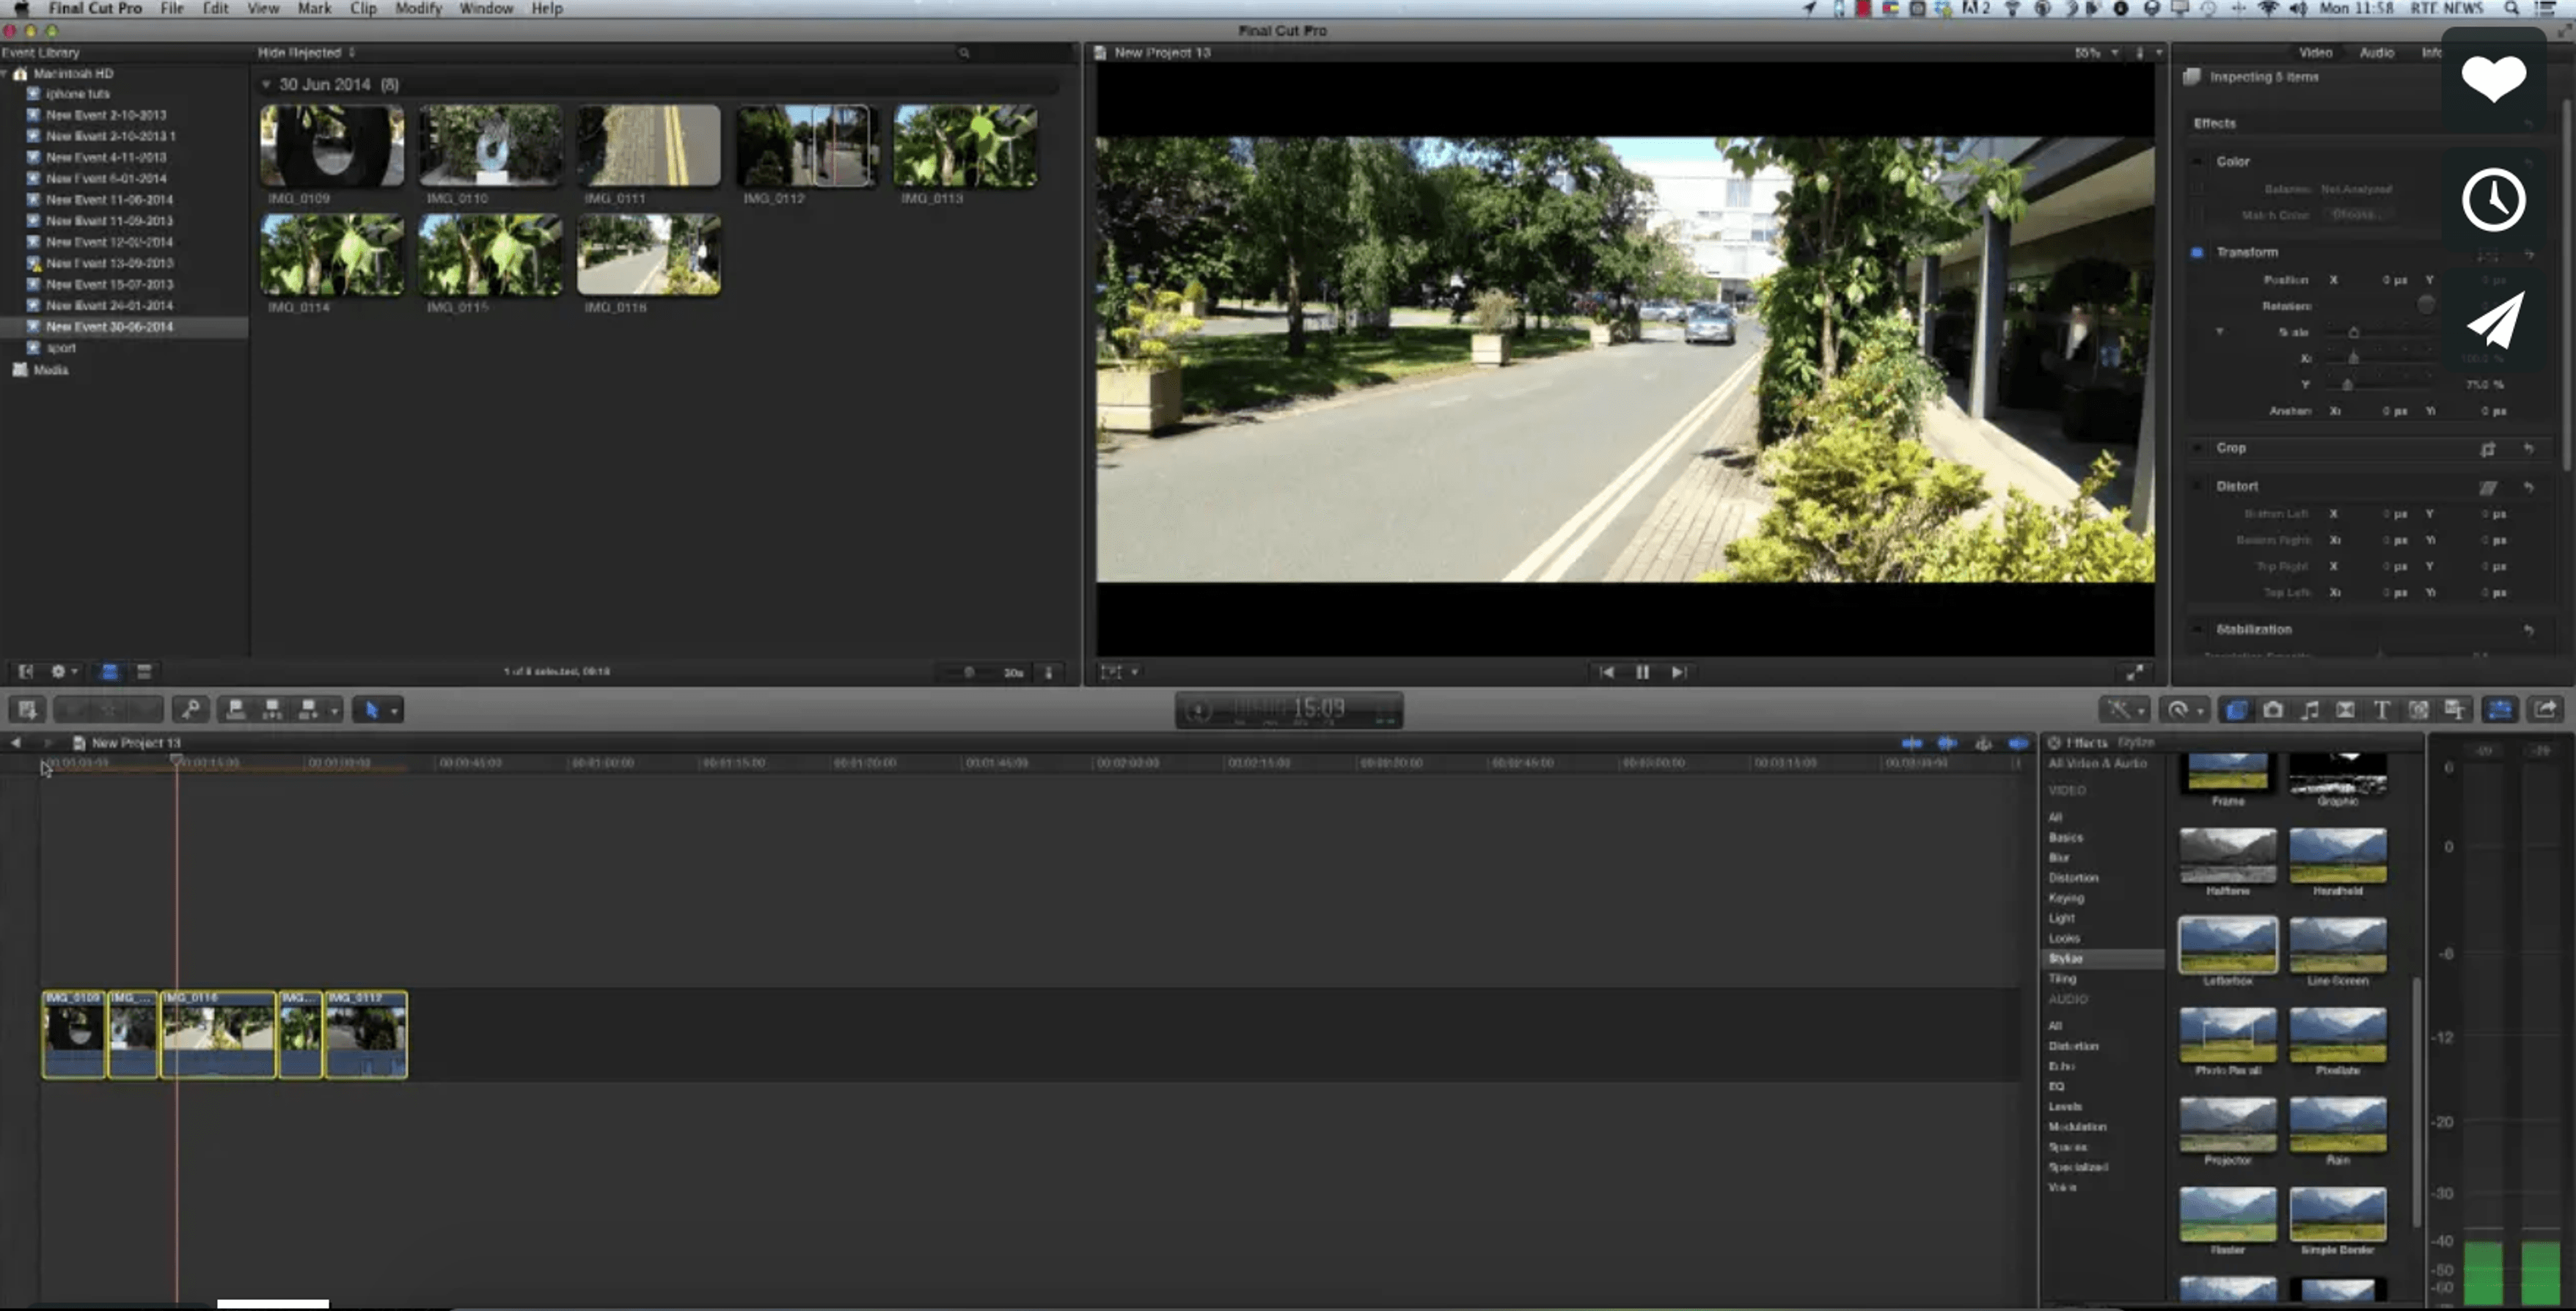This screenshot has width=2576, height=1311.
Task: Select the IMG_0116 clip in timeline
Action: (x=218, y=1034)
